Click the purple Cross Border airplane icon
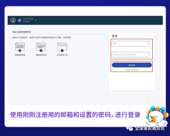This screenshot has width=170, height=136. pos(20,20)
